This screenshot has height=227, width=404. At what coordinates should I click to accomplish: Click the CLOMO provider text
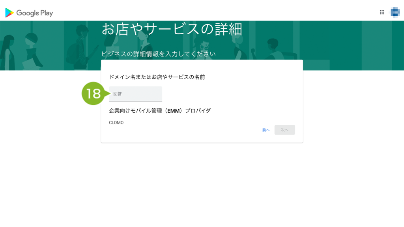click(x=116, y=123)
